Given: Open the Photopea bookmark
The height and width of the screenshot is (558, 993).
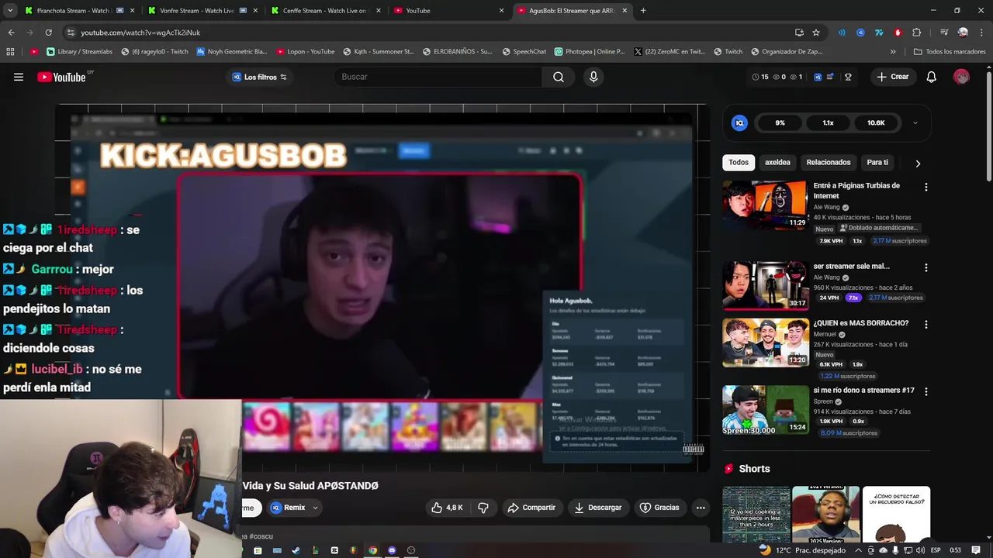Looking at the screenshot, I should [x=589, y=52].
